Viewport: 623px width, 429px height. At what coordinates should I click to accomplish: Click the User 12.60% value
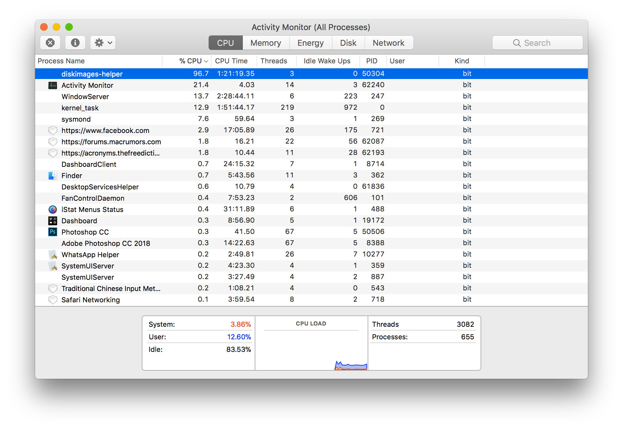tap(239, 337)
